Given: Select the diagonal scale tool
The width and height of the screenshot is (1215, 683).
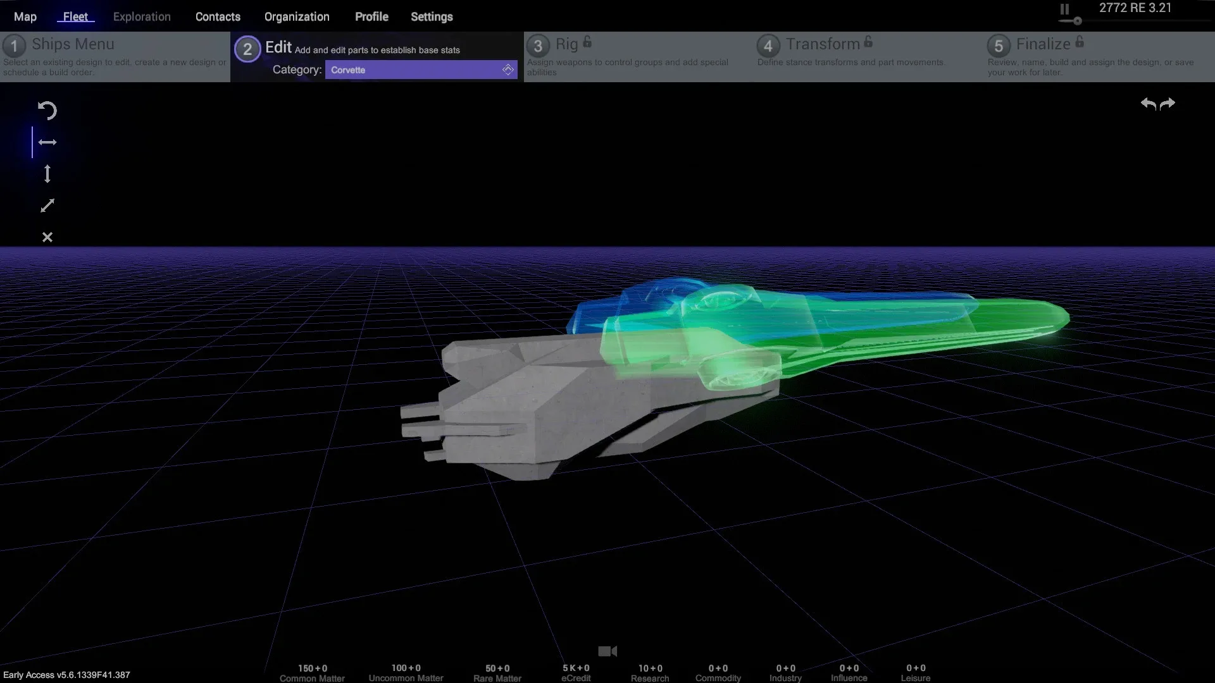Looking at the screenshot, I should click(47, 206).
